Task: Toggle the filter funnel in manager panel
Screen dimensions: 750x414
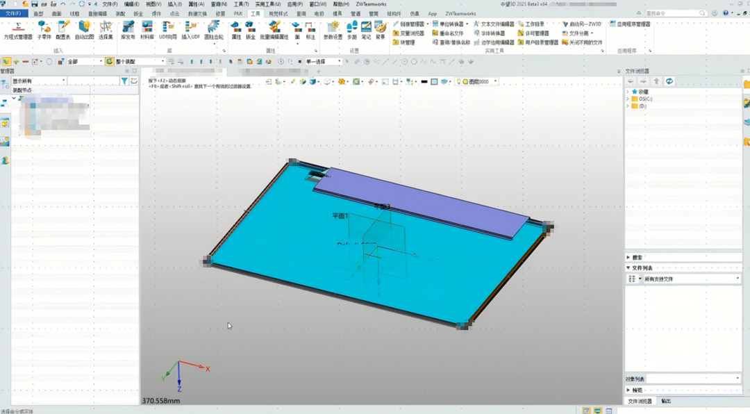Action: click(x=124, y=81)
